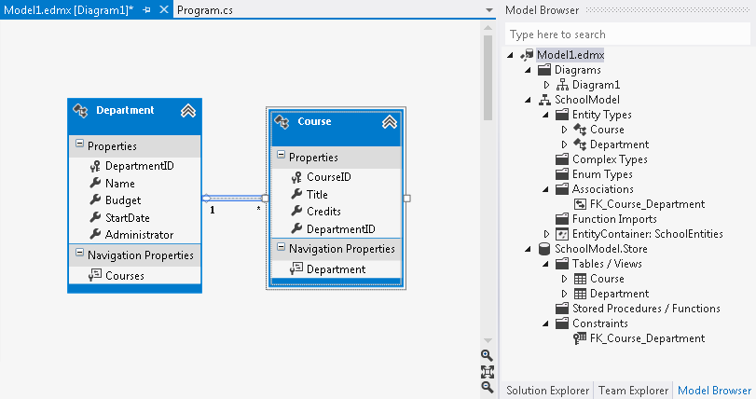Collapse Properties section of Course entity
The image size is (756, 399).
click(282, 155)
